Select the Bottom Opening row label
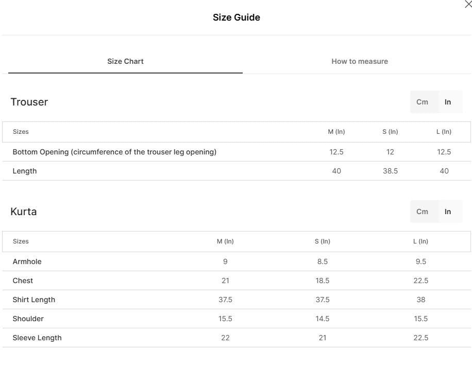The image size is (472, 384). [x=114, y=152]
